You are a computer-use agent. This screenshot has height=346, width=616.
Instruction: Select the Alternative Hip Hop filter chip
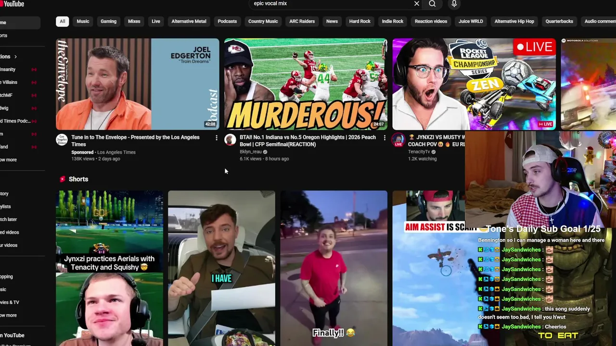point(514,21)
